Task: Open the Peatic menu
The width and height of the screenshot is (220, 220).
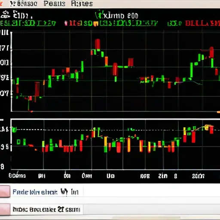Action: (x=55, y=4)
